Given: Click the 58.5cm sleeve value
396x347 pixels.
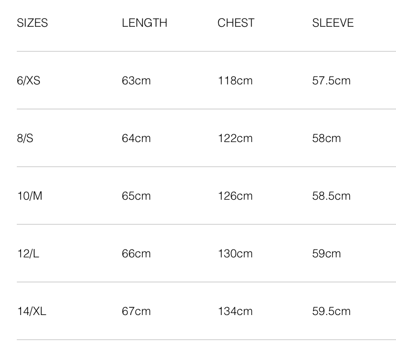Looking at the screenshot, I should coord(331,196).
